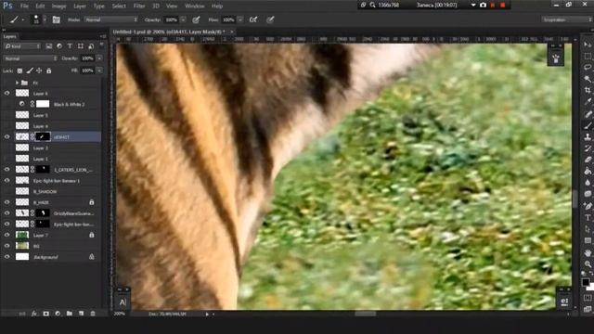
Task: Click the zoom percentage field in status bar
Action: (120, 314)
